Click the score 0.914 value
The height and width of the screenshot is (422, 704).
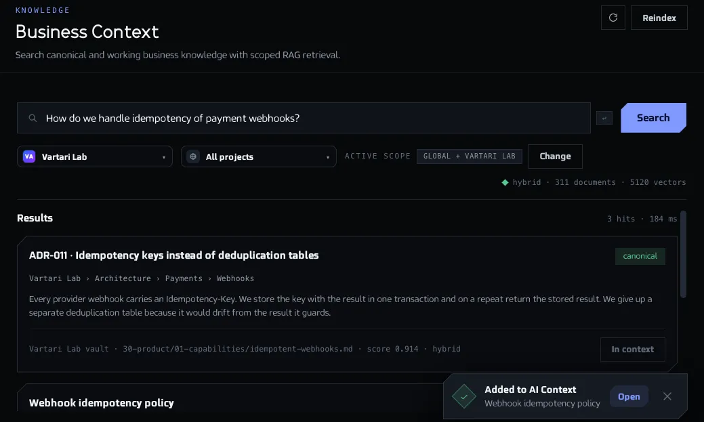(x=392, y=349)
